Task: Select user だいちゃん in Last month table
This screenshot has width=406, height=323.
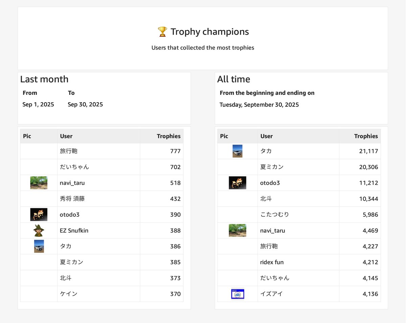Action: click(x=74, y=167)
